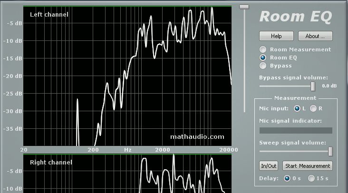Click the 'Hz' axis unit label
The image size is (348, 193).
coord(128,150)
